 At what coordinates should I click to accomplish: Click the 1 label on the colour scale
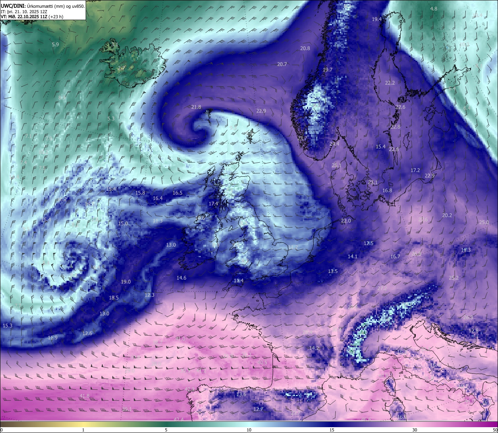coord(83,430)
